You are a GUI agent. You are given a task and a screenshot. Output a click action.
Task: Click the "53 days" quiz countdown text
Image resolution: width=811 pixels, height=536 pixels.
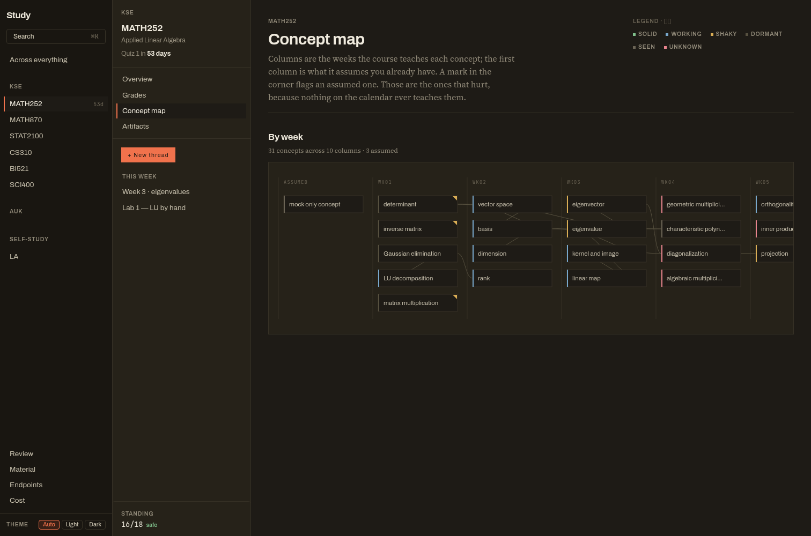pyautogui.click(x=159, y=54)
